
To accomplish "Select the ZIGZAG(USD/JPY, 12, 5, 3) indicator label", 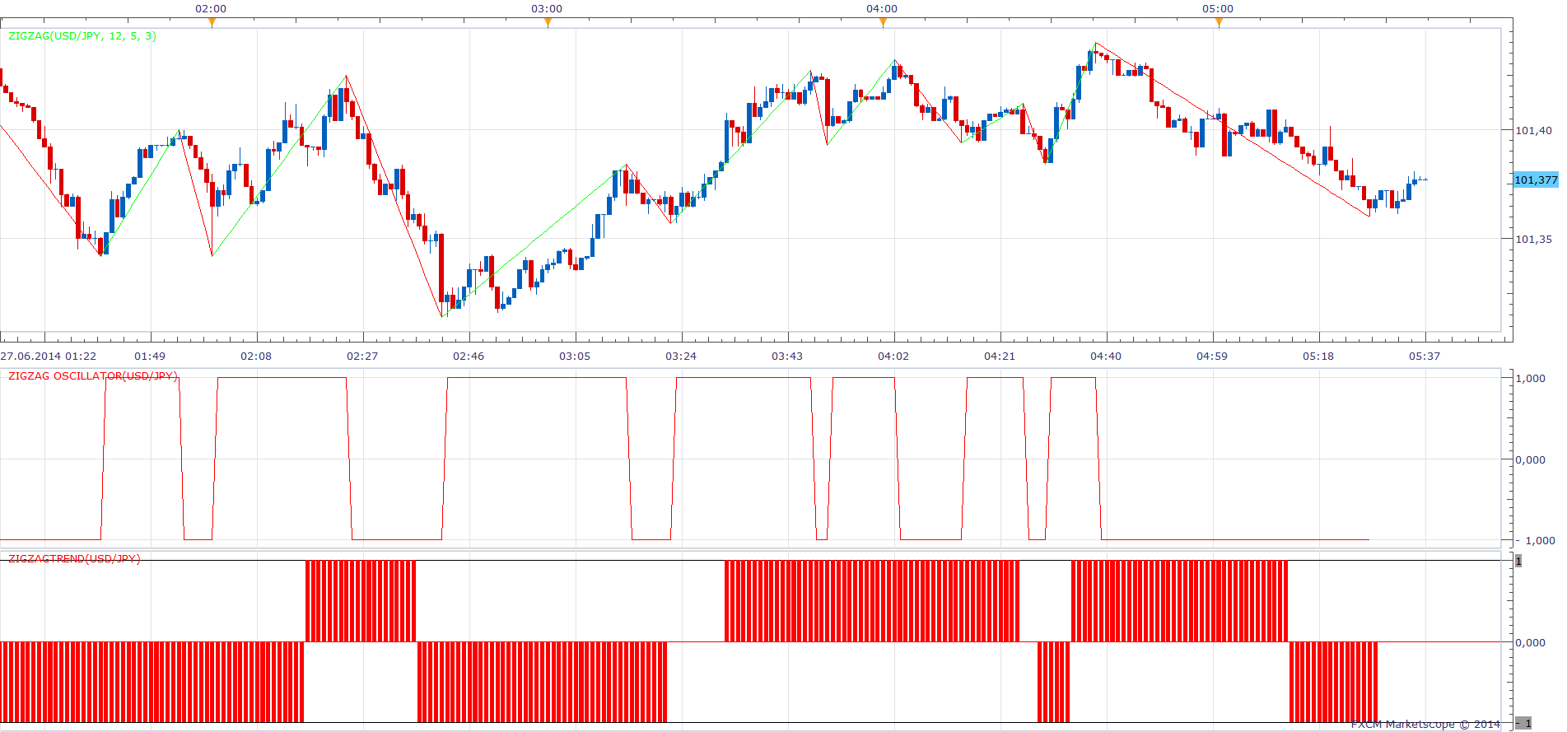I will click(82, 36).
